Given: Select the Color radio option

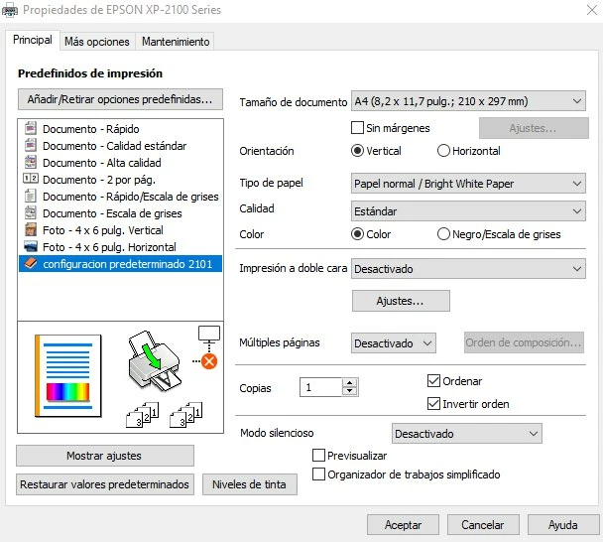Looking at the screenshot, I should point(357,233).
